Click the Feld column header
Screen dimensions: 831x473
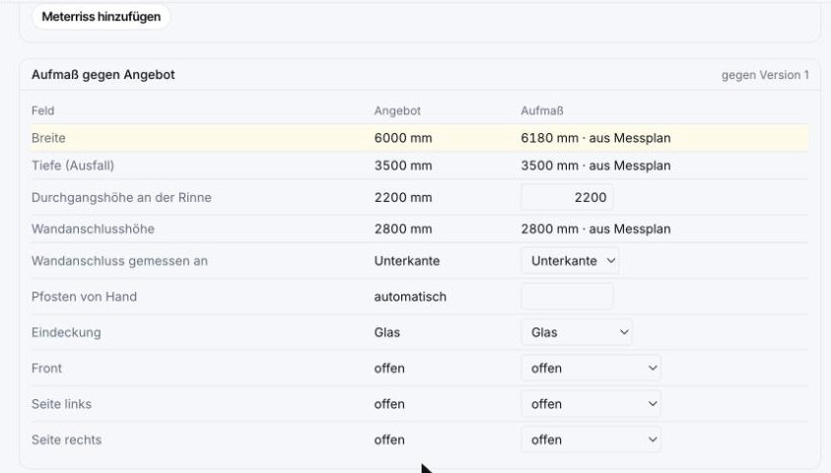(42, 110)
